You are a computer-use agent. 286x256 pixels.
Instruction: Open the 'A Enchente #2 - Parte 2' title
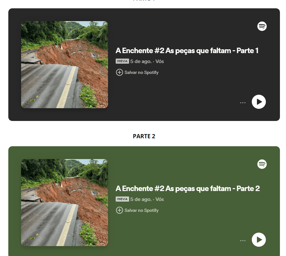[188, 188]
